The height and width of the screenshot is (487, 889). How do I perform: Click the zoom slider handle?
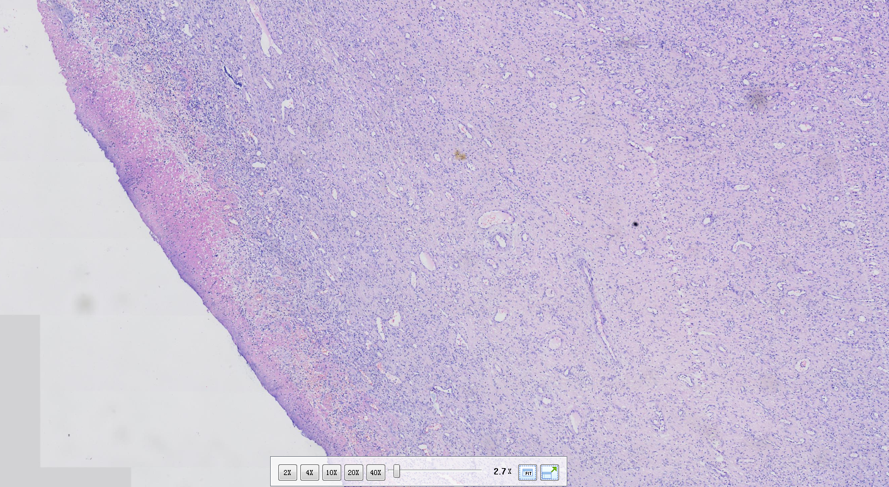(x=397, y=471)
